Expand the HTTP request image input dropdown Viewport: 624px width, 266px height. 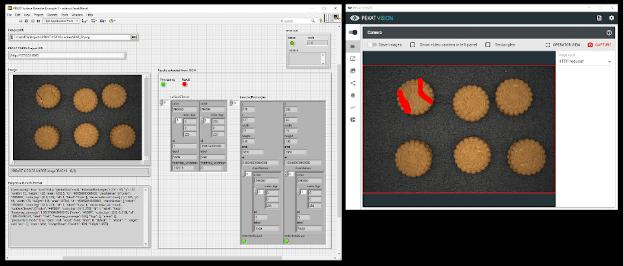[585, 61]
